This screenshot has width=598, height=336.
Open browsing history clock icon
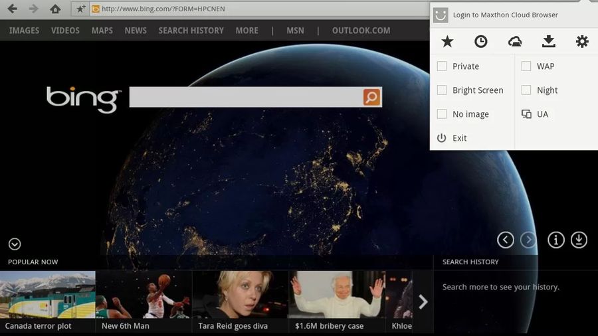tap(481, 41)
